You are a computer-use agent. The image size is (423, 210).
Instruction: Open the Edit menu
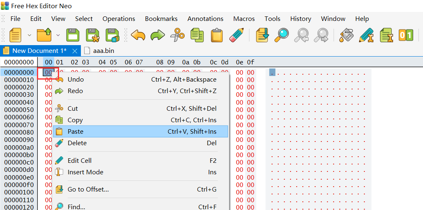(36, 18)
